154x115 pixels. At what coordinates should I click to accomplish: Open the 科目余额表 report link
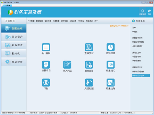136,57
